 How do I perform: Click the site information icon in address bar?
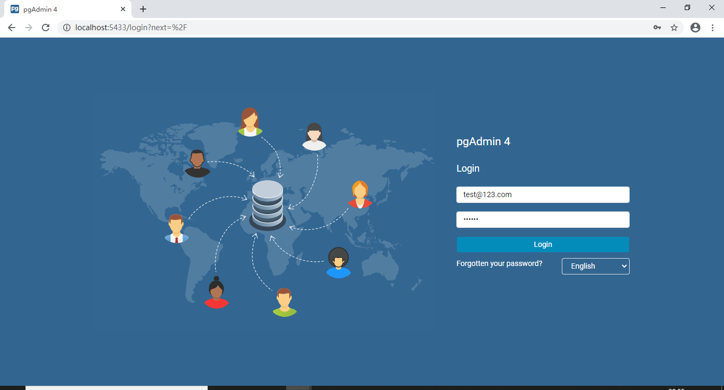[x=67, y=28]
